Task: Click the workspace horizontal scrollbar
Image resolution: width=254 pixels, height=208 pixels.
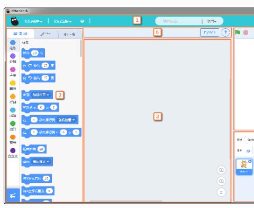Action: [x=126, y=201]
